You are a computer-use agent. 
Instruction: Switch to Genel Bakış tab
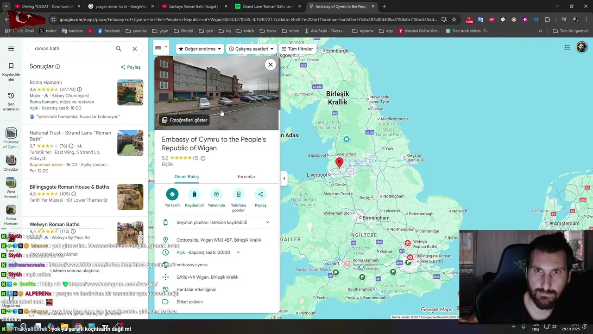[x=187, y=177]
